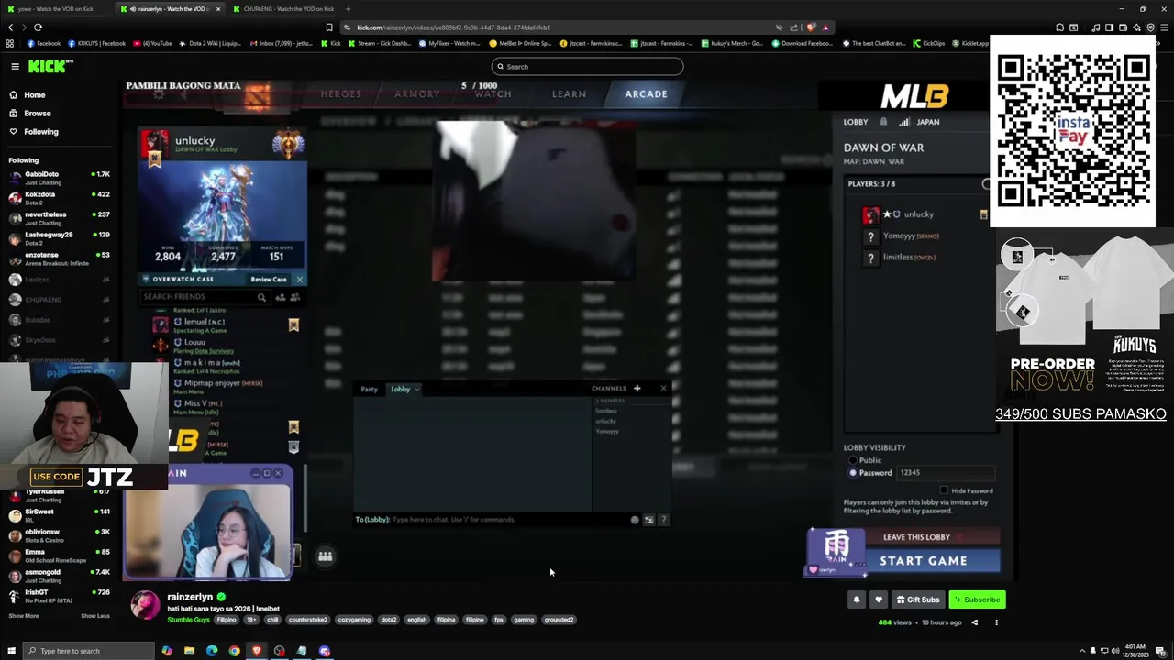
Task: Click the dota2 tag
Action: 389,620
